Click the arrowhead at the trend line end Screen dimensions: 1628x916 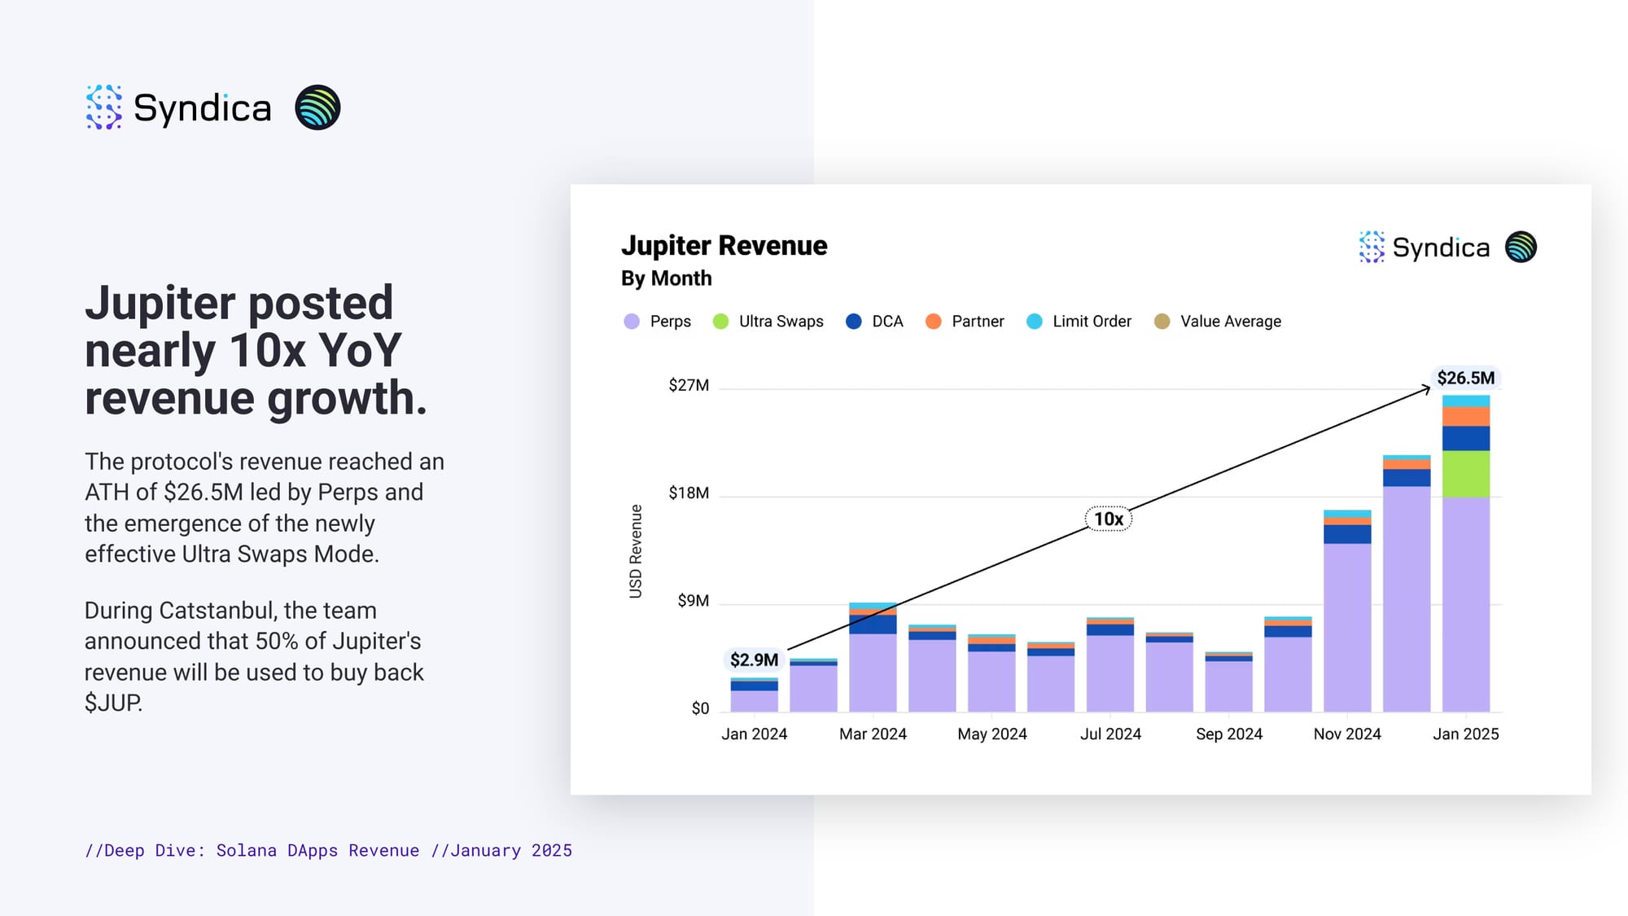(x=1427, y=389)
